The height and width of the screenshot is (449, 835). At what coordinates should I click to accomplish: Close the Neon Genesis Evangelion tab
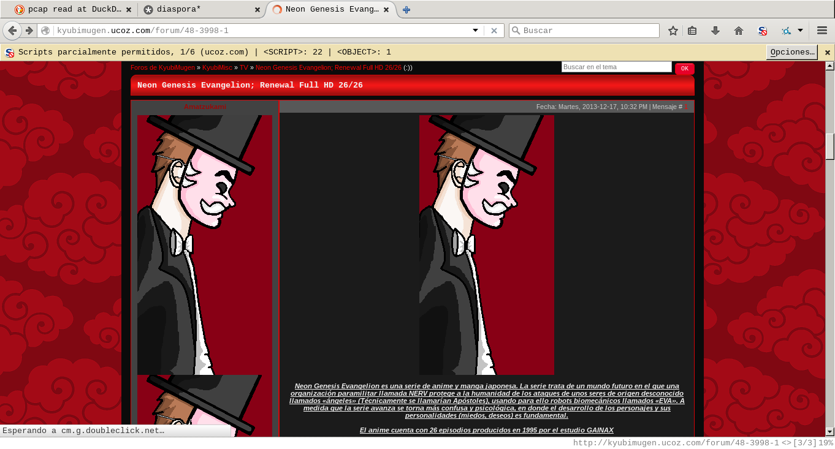[x=387, y=10]
